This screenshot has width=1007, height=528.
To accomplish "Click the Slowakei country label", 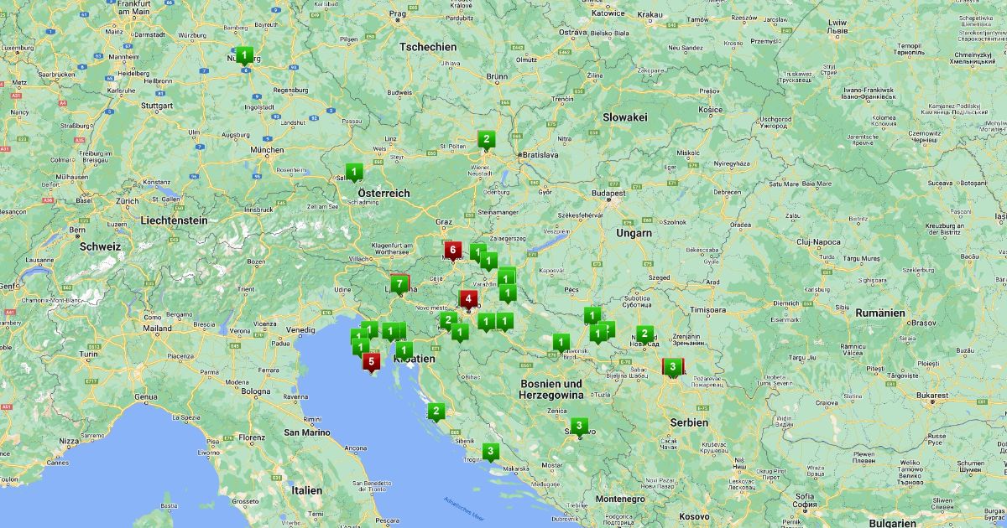I will click(x=624, y=117).
